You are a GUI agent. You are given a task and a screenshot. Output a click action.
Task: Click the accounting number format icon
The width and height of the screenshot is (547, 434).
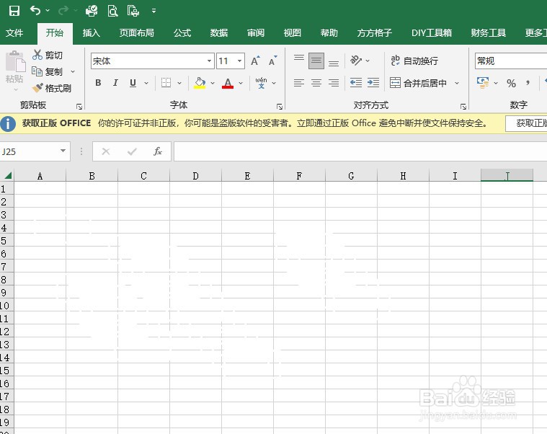point(483,83)
